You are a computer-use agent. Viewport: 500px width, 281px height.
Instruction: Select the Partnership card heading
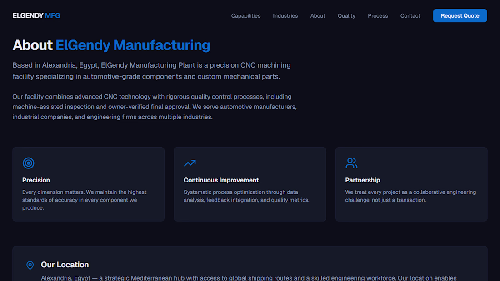[363, 180]
